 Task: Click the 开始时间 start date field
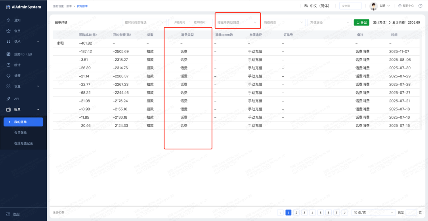coord(179,23)
